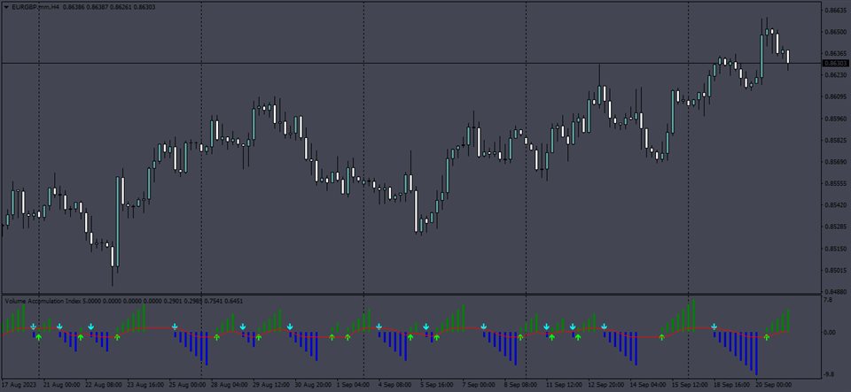Screen dimensions: 851x392
Task: Click the cyan down arrow signal above 18 Sep 16:00
Action: coord(714,327)
